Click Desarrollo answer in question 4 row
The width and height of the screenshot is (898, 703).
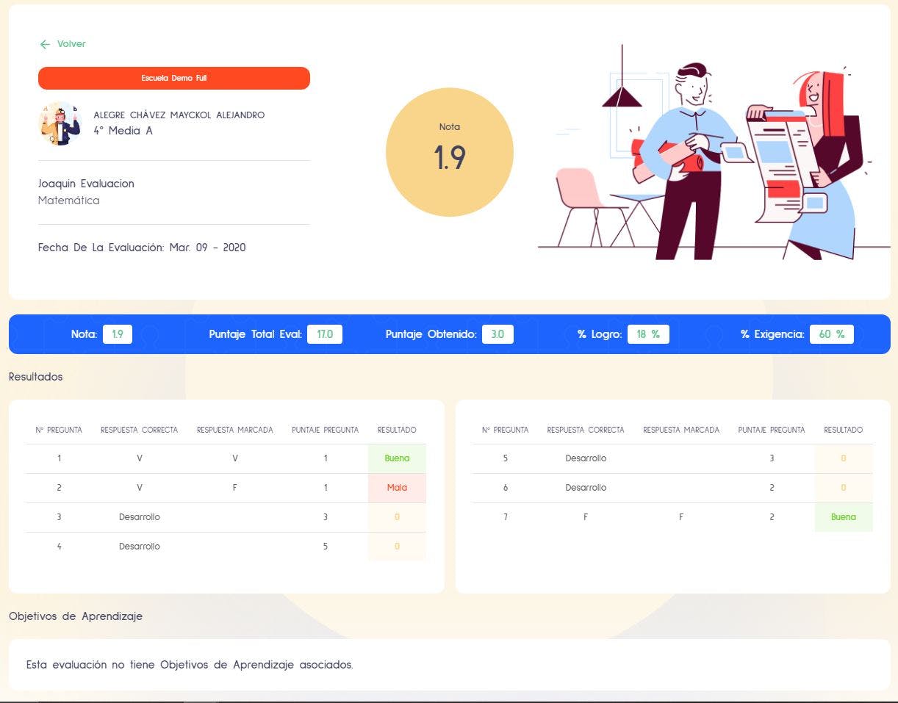pos(139,547)
